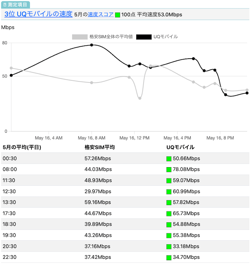This screenshot has height=265, width=251.
Task: Click the green indicator next to 50.66Mbps
Action: click(169, 159)
